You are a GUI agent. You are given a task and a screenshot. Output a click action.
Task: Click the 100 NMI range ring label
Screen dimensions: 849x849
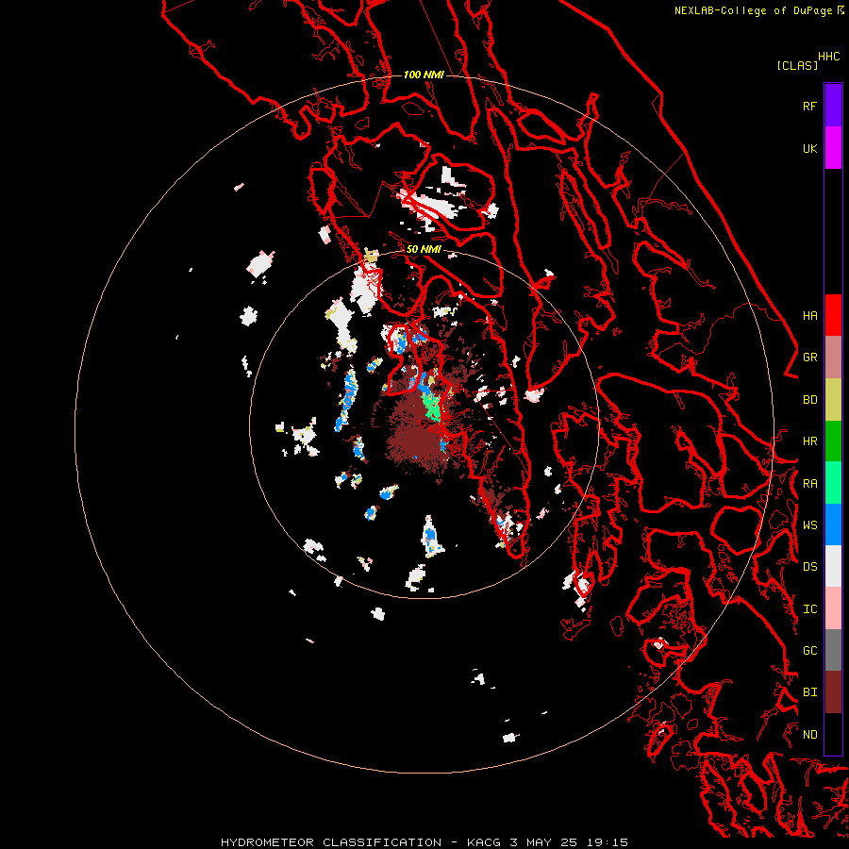tap(424, 75)
